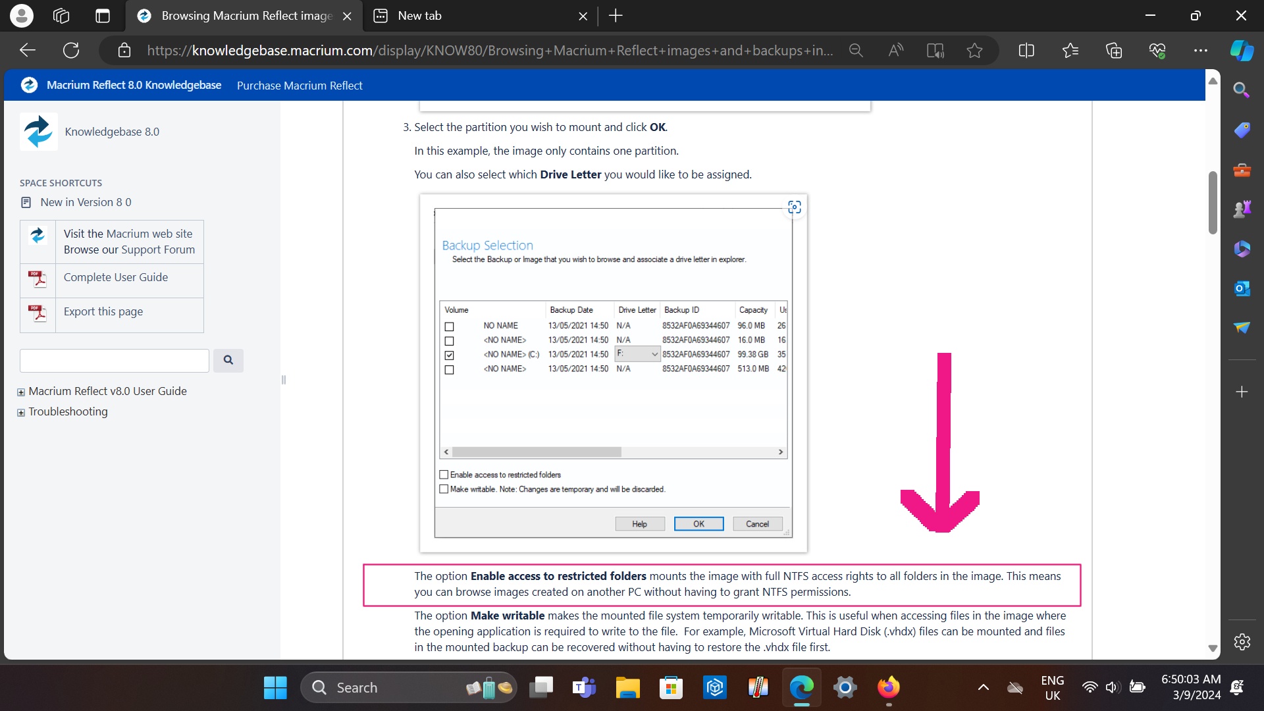This screenshot has height=711, width=1264.
Task: Expand Macrium Reflect v8.0 User Guide
Action: click(x=21, y=392)
